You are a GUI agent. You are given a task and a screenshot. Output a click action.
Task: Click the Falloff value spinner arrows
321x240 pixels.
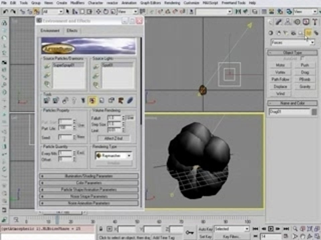click(123, 118)
